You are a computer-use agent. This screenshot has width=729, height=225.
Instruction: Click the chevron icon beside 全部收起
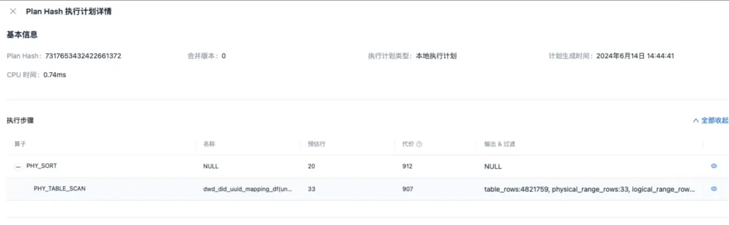point(696,120)
